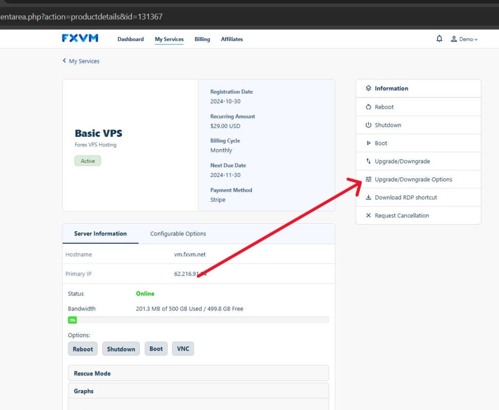
Task: Click the Upgrade/Downgrade Options sliders icon
Action: 368,179
